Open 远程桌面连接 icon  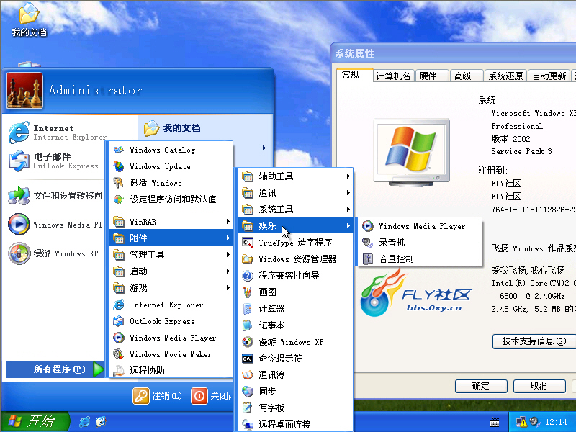pyautogui.click(x=248, y=424)
